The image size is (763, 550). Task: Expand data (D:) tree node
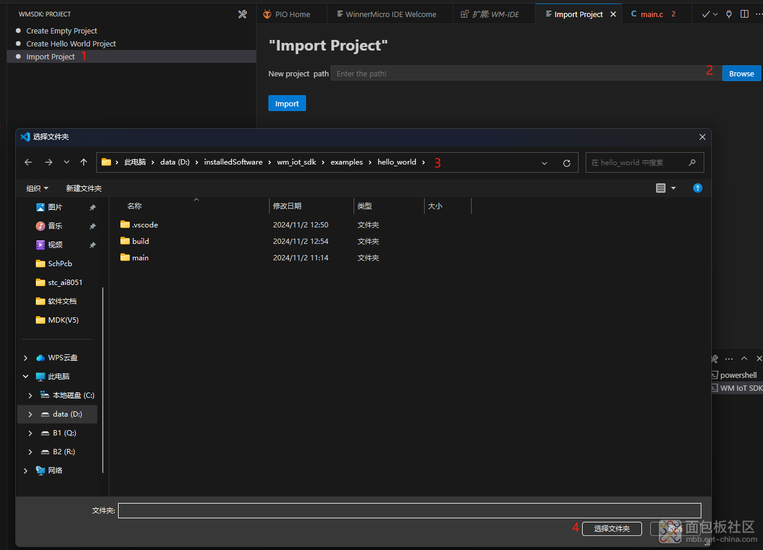click(30, 414)
